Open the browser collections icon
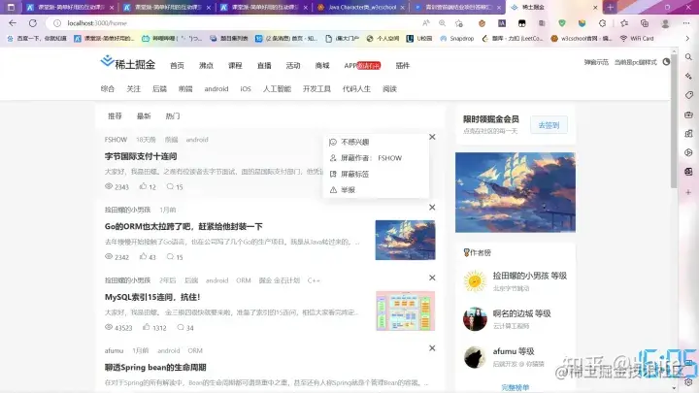The image size is (699, 393). pos(645,23)
